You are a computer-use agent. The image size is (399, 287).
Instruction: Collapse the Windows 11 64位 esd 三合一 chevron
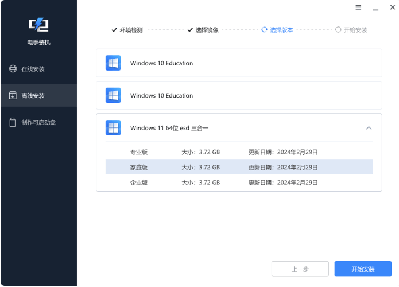pos(369,128)
